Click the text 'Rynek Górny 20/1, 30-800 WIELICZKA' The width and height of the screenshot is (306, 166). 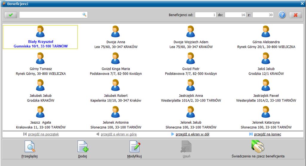tap(266, 47)
